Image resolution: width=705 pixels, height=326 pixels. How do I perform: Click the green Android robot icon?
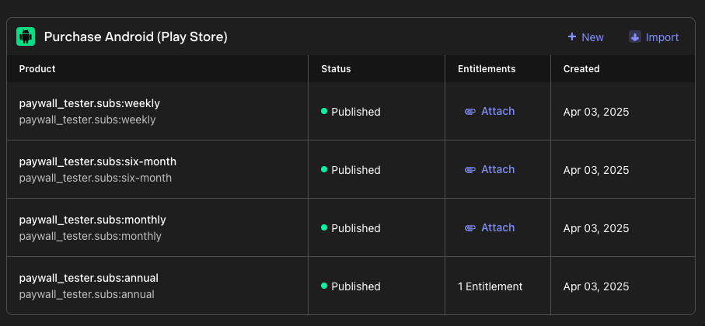pyautogui.click(x=26, y=37)
